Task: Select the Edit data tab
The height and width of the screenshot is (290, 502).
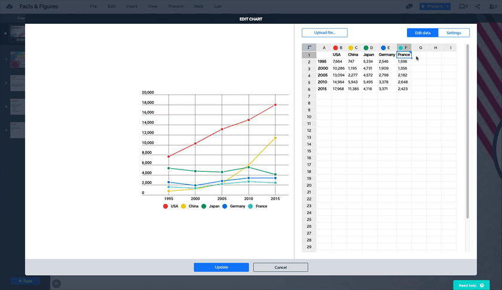Action: tap(423, 33)
